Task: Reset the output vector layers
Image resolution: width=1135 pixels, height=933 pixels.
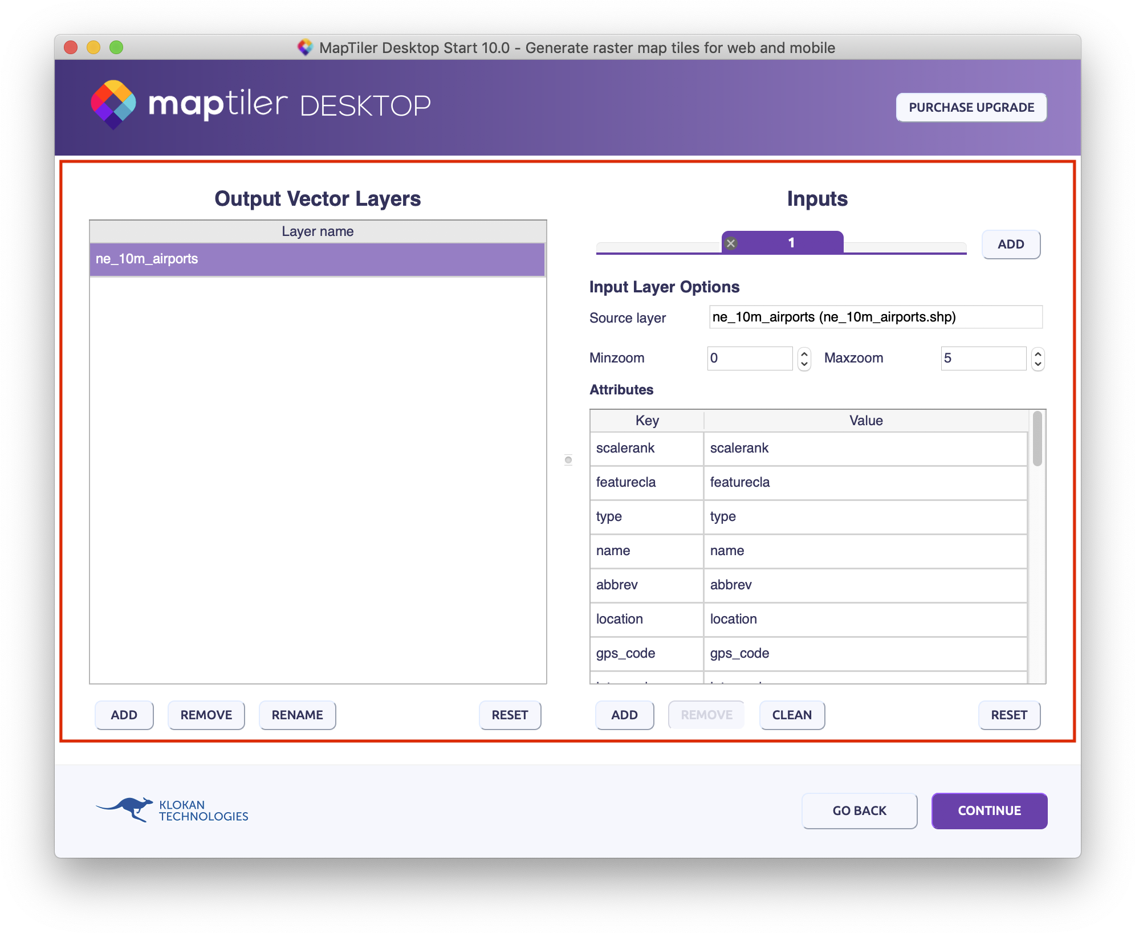Action: tap(510, 715)
